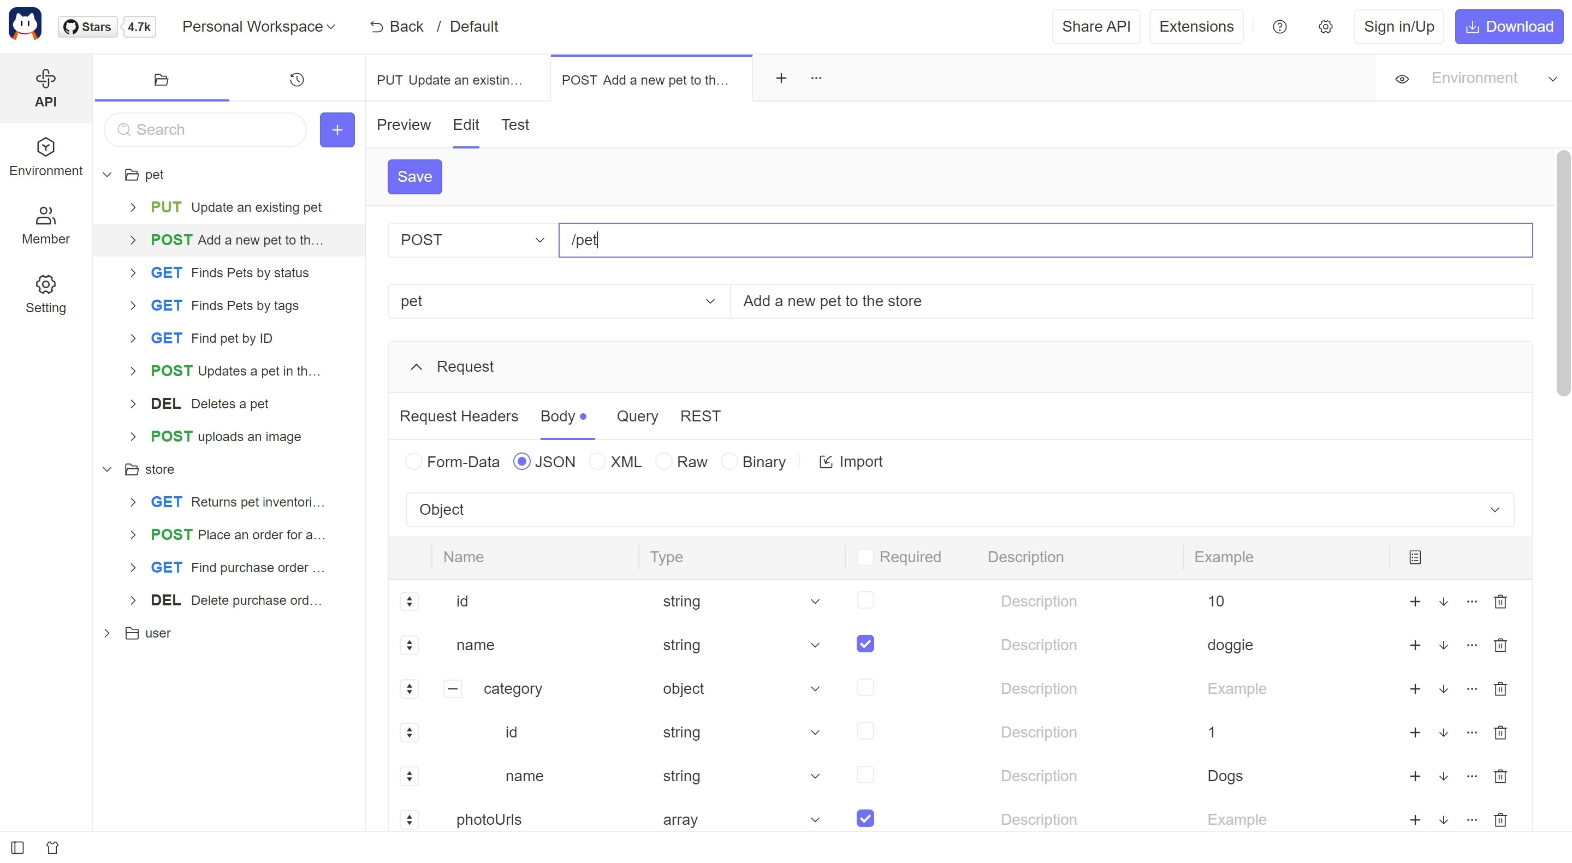Viewport: 1572px width, 863px height.
Task: Select the Raw radio button
Action: (x=663, y=462)
